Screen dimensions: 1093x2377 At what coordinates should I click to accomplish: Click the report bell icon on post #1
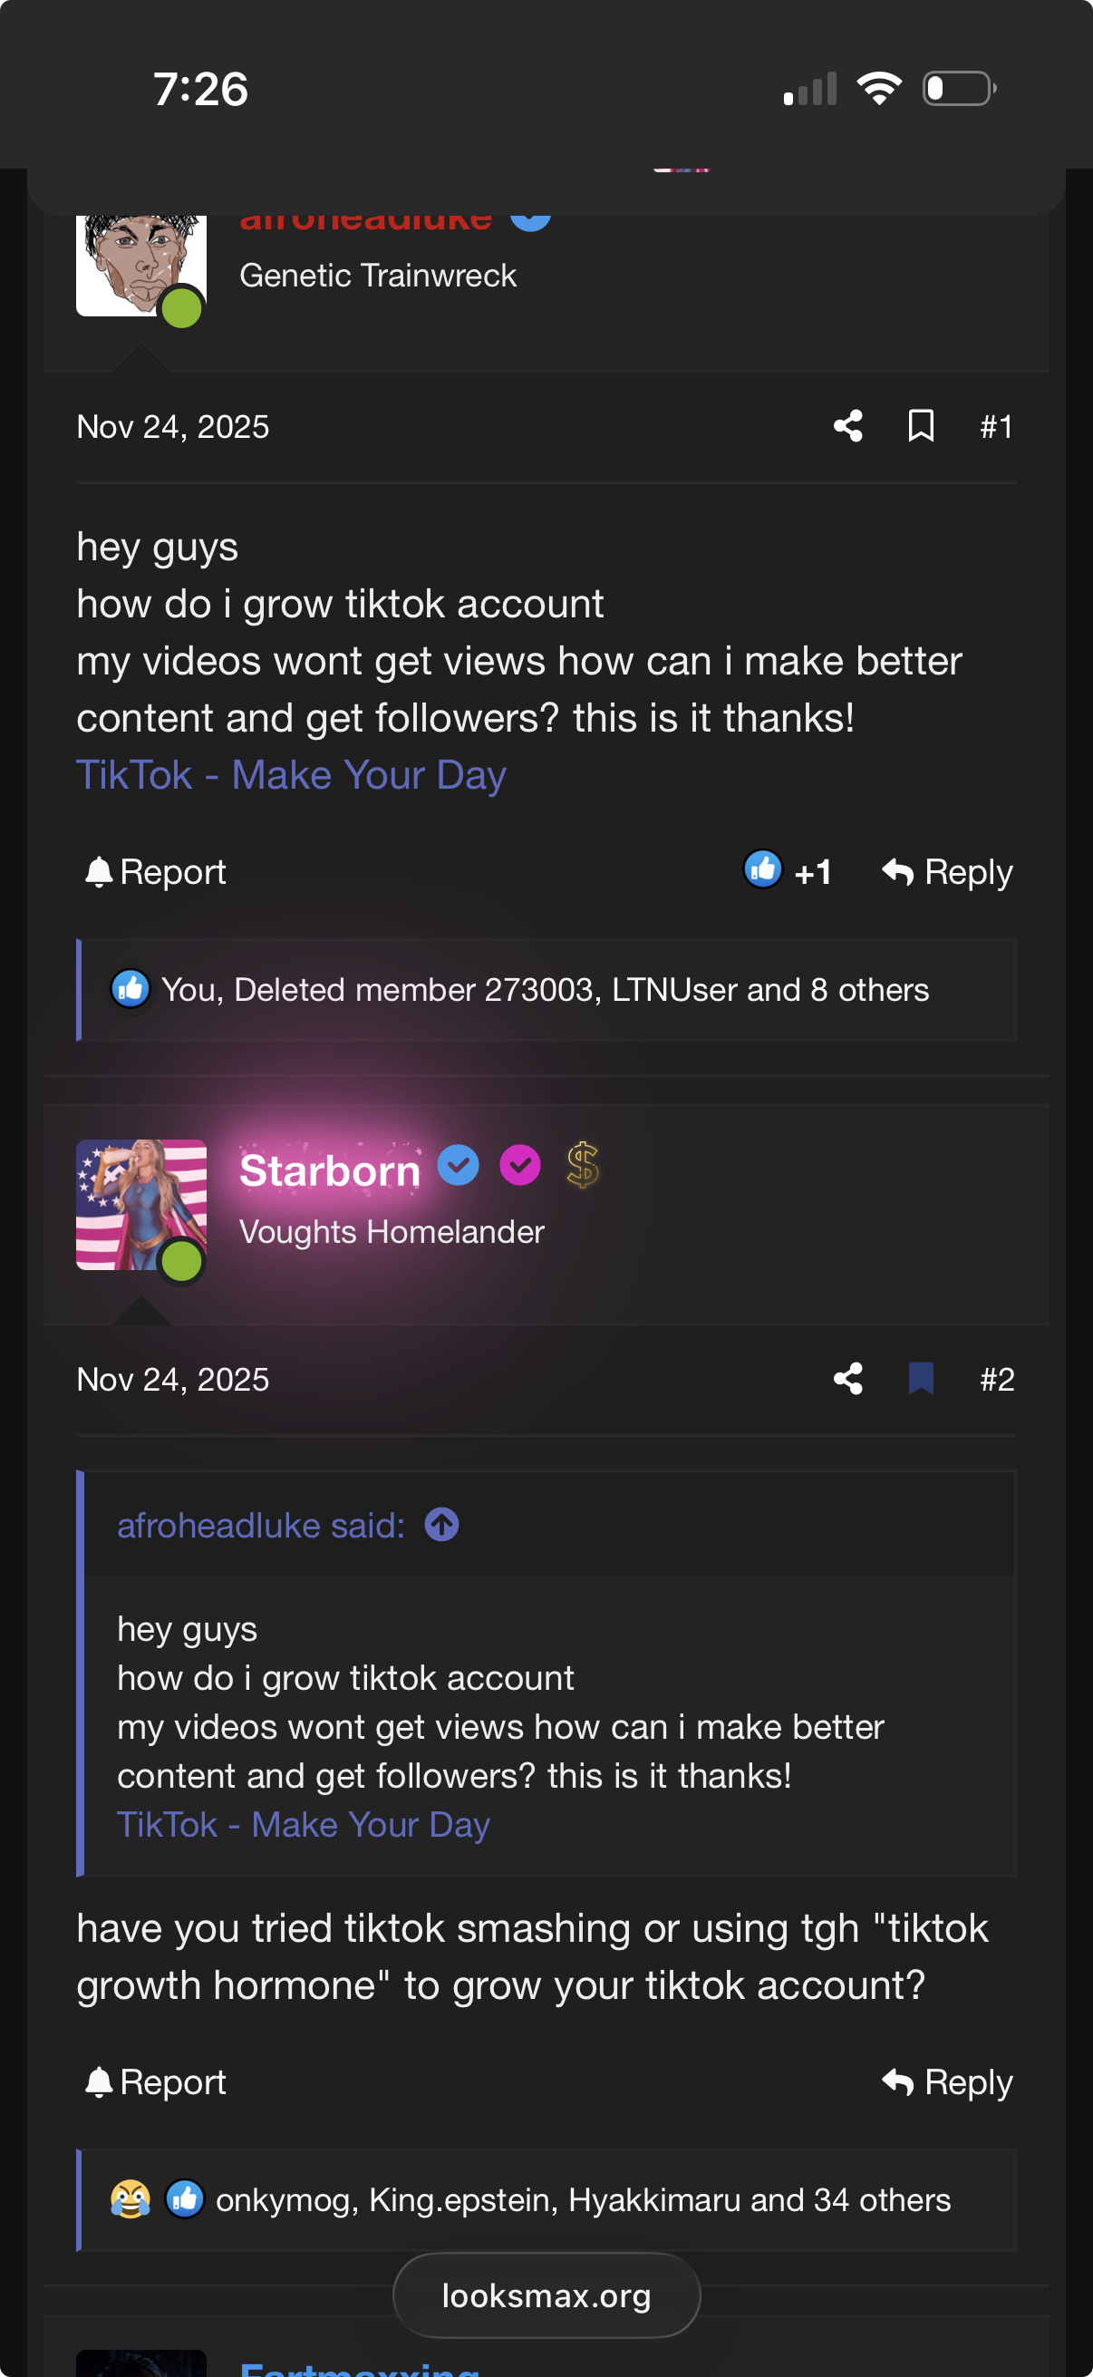pos(102,870)
